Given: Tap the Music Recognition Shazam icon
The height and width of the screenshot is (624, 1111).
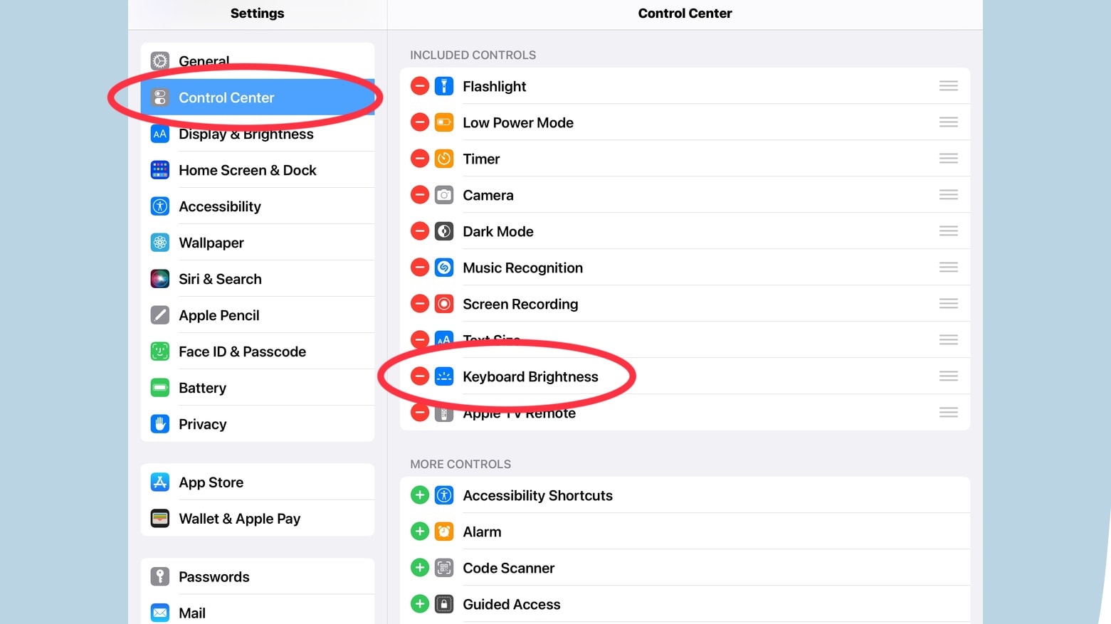Looking at the screenshot, I should pos(444,268).
